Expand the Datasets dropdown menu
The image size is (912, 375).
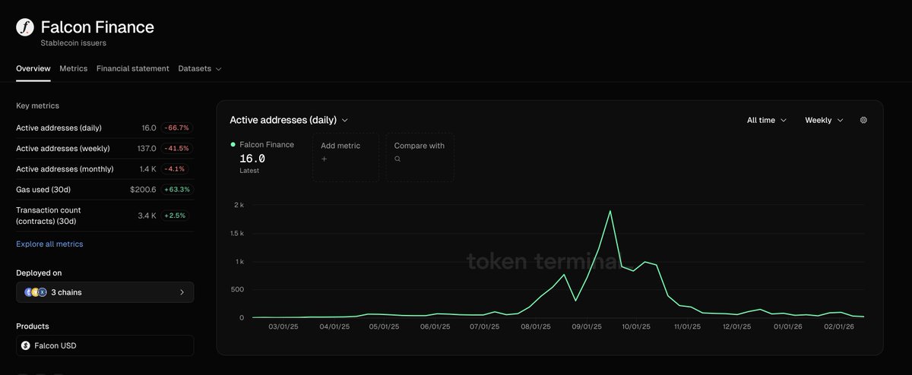200,68
